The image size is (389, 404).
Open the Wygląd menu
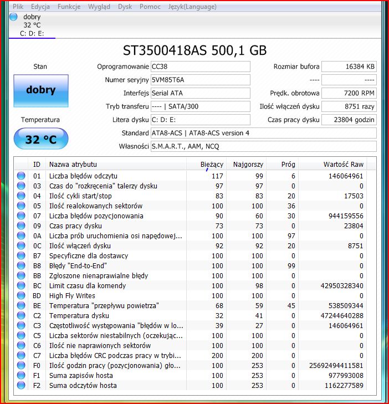click(99, 7)
